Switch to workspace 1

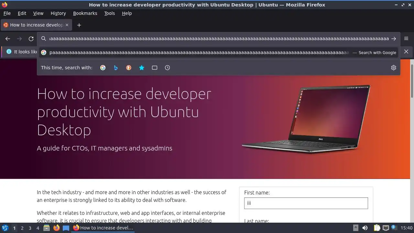pyautogui.click(x=14, y=228)
